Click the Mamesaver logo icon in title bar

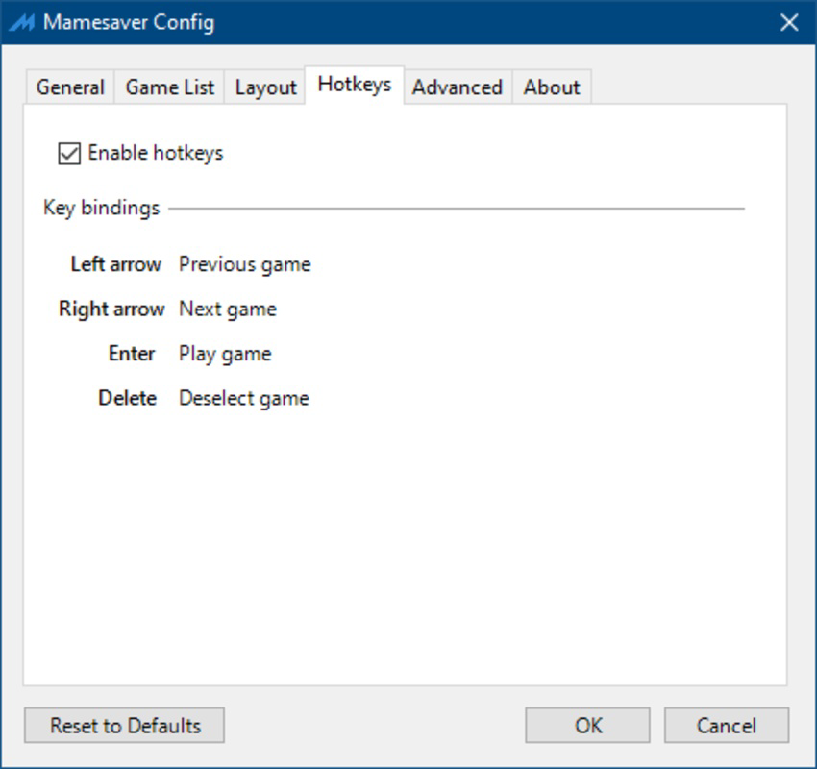[x=22, y=23]
